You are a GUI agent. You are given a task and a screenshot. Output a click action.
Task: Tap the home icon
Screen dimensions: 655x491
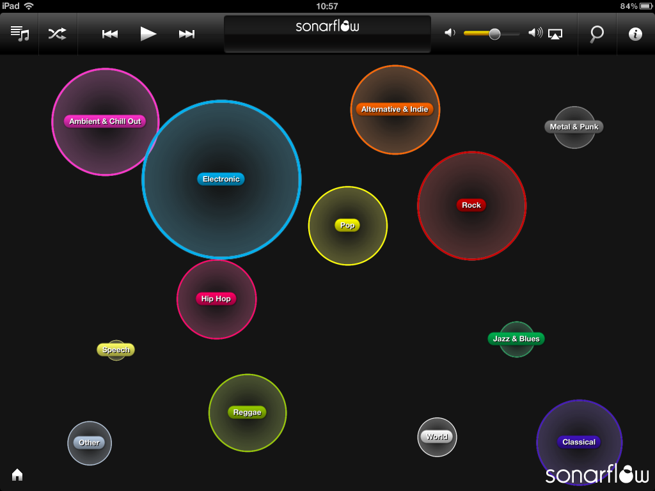click(x=17, y=475)
